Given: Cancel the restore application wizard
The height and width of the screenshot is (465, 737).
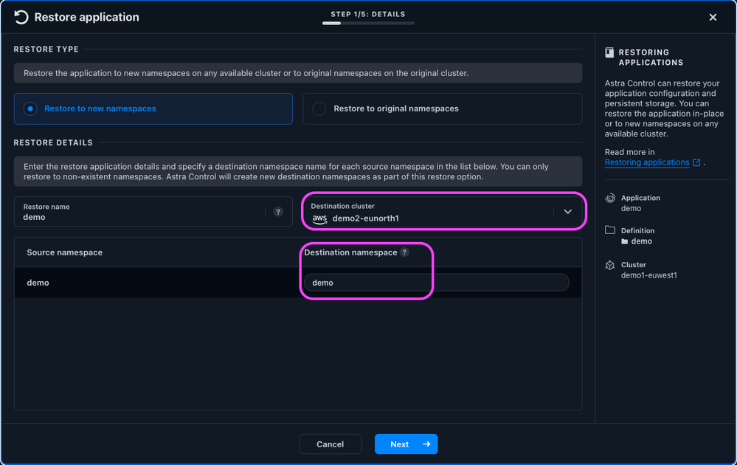Looking at the screenshot, I should (331, 444).
